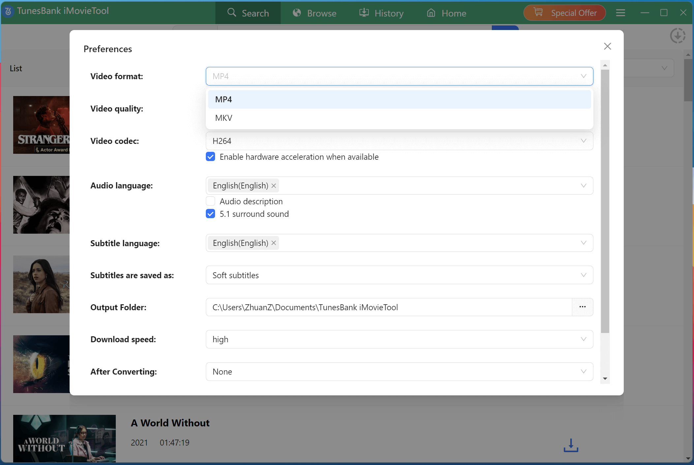Browse for output folder with ellipsis button
The image size is (694, 465).
pyautogui.click(x=583, y=307)
